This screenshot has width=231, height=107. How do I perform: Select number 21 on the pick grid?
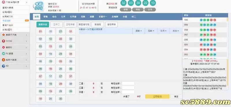(61, 32)
